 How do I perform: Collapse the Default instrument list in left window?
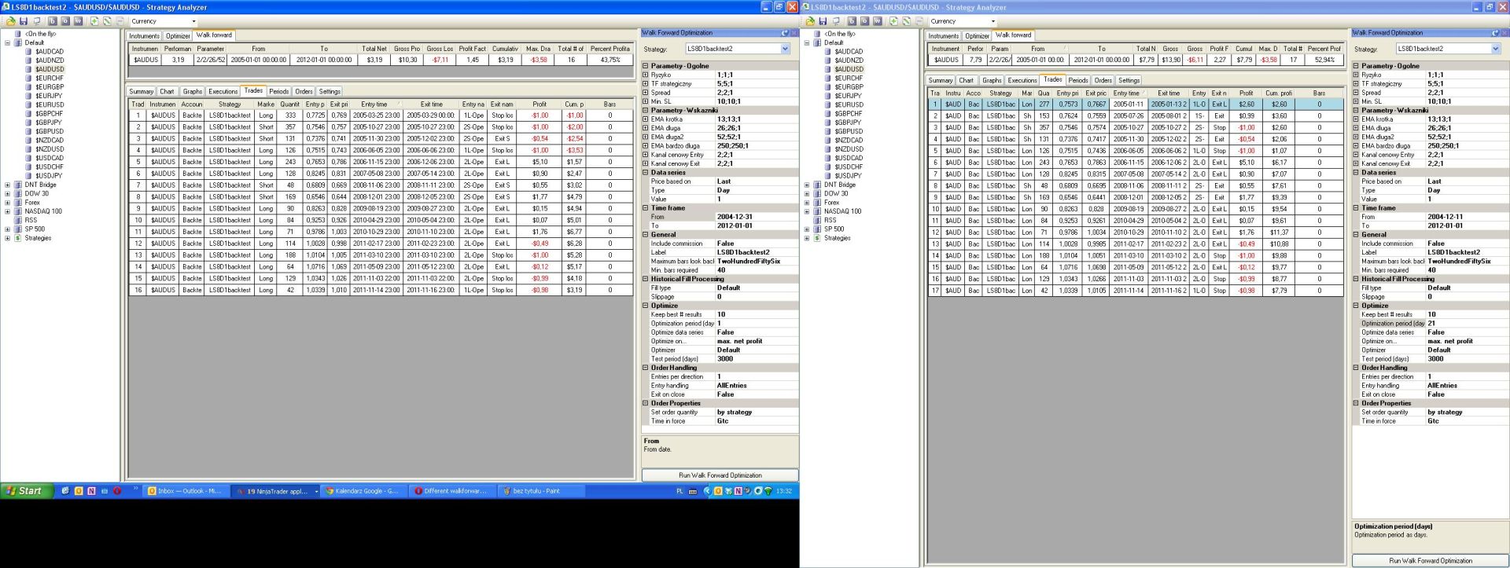click(x=8, y=42)
